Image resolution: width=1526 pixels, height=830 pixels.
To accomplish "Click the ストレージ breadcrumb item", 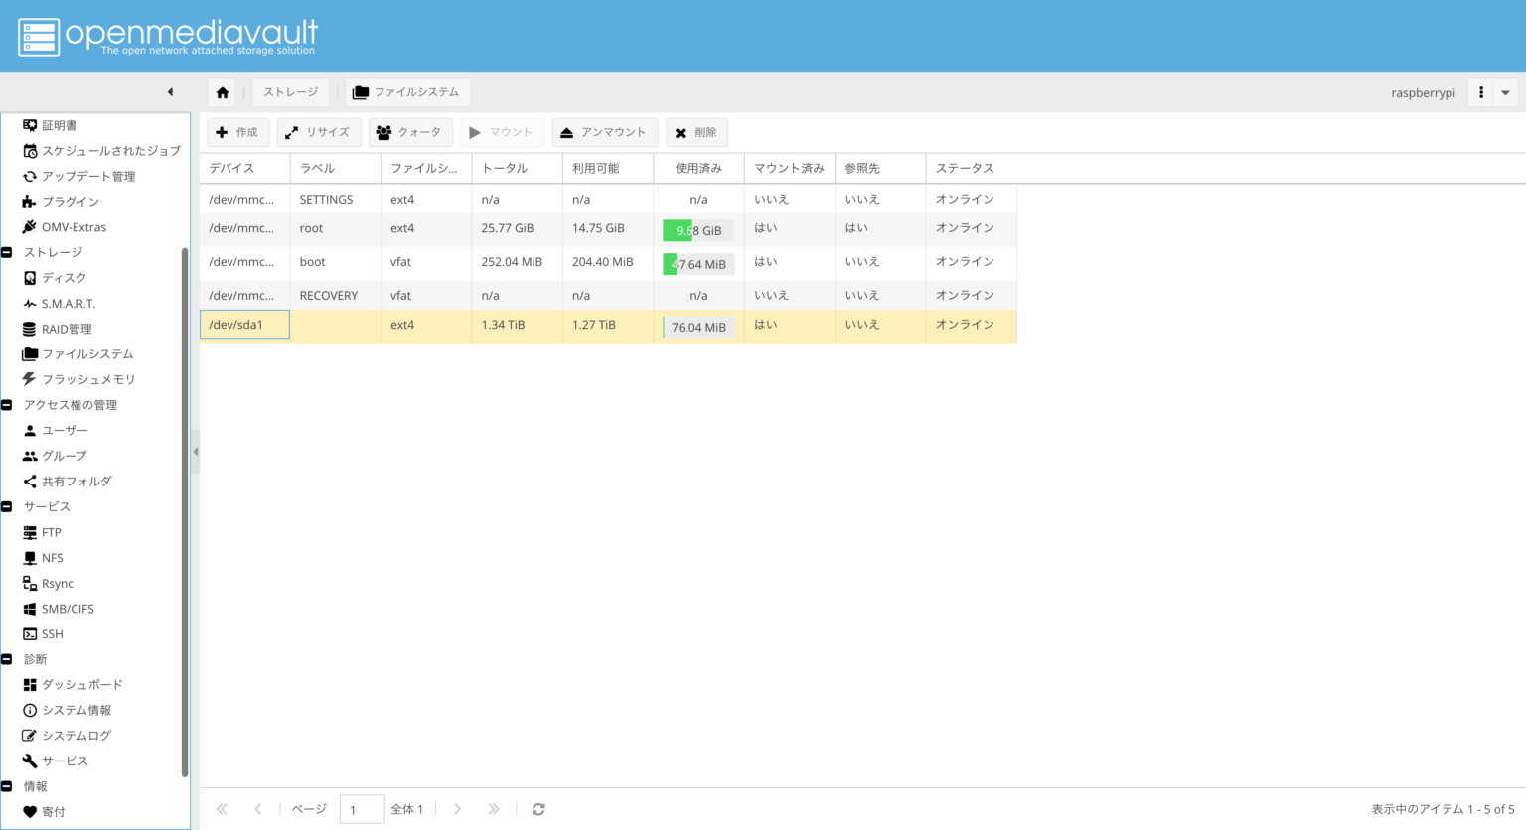I will tap(290, 92).
